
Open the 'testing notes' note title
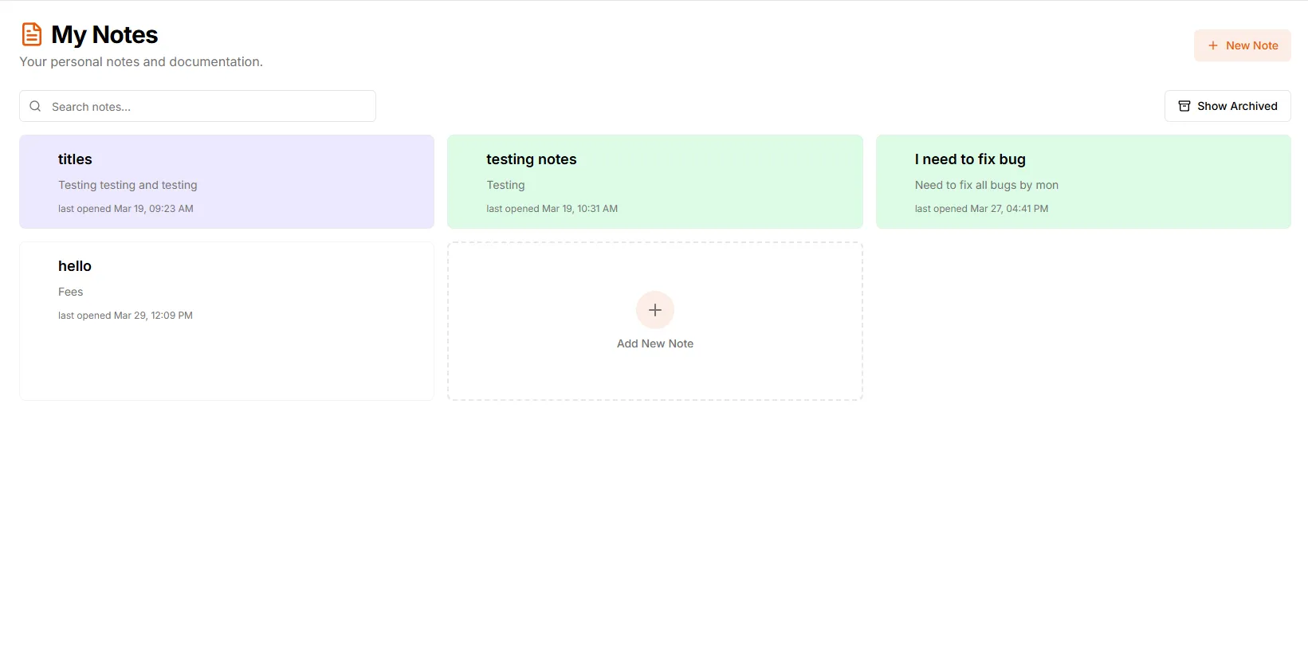point(532,159)
